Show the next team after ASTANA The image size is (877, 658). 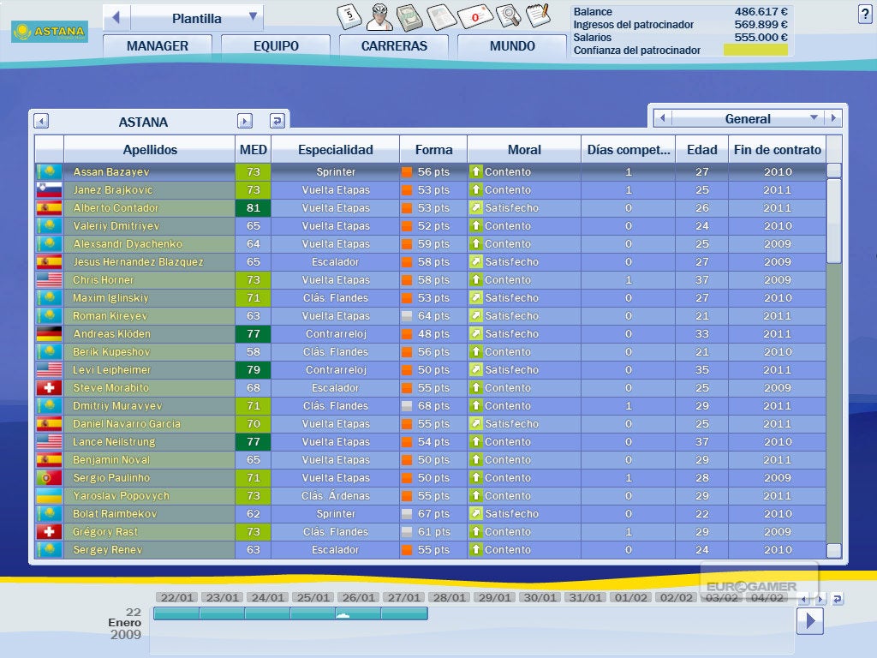[x=245, y=121]
